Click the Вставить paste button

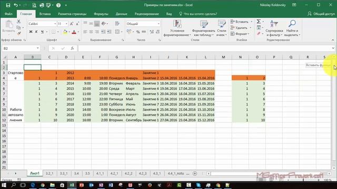click(x=9, y=27)
